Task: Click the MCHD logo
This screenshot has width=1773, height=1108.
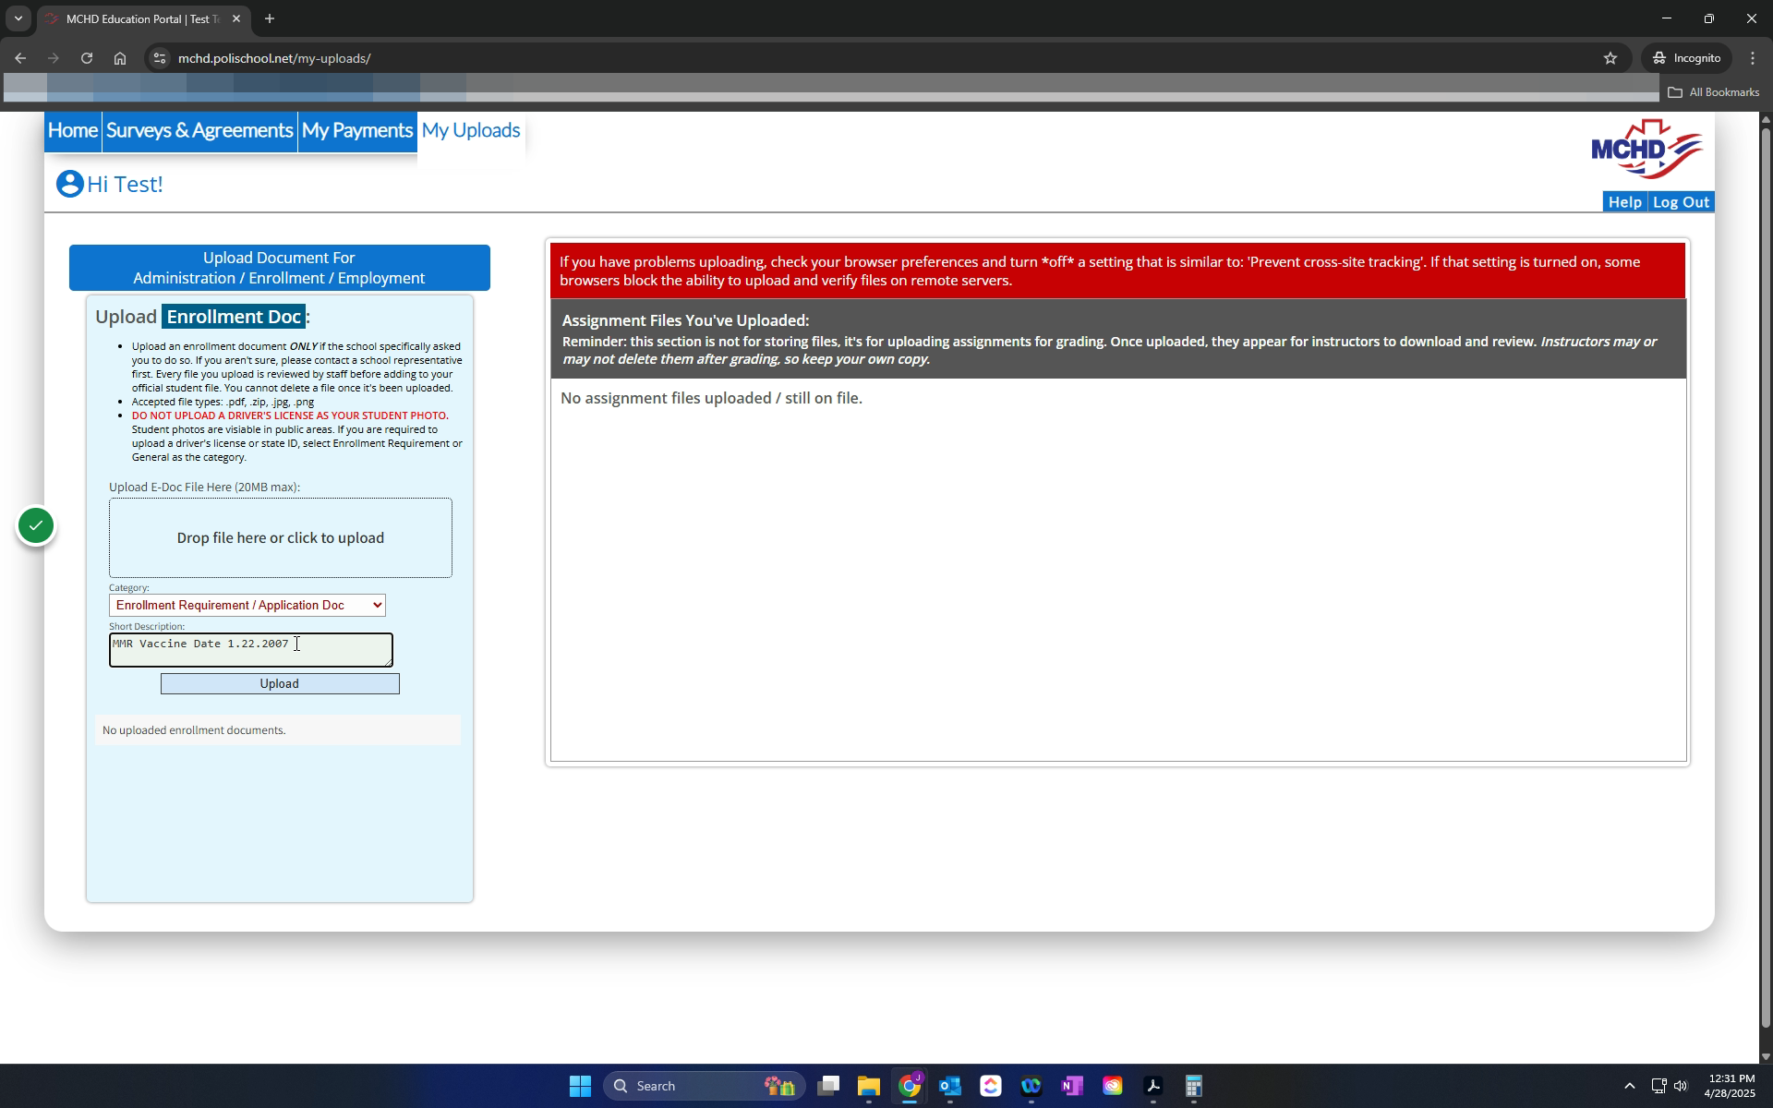Action: coord(1647,150)
